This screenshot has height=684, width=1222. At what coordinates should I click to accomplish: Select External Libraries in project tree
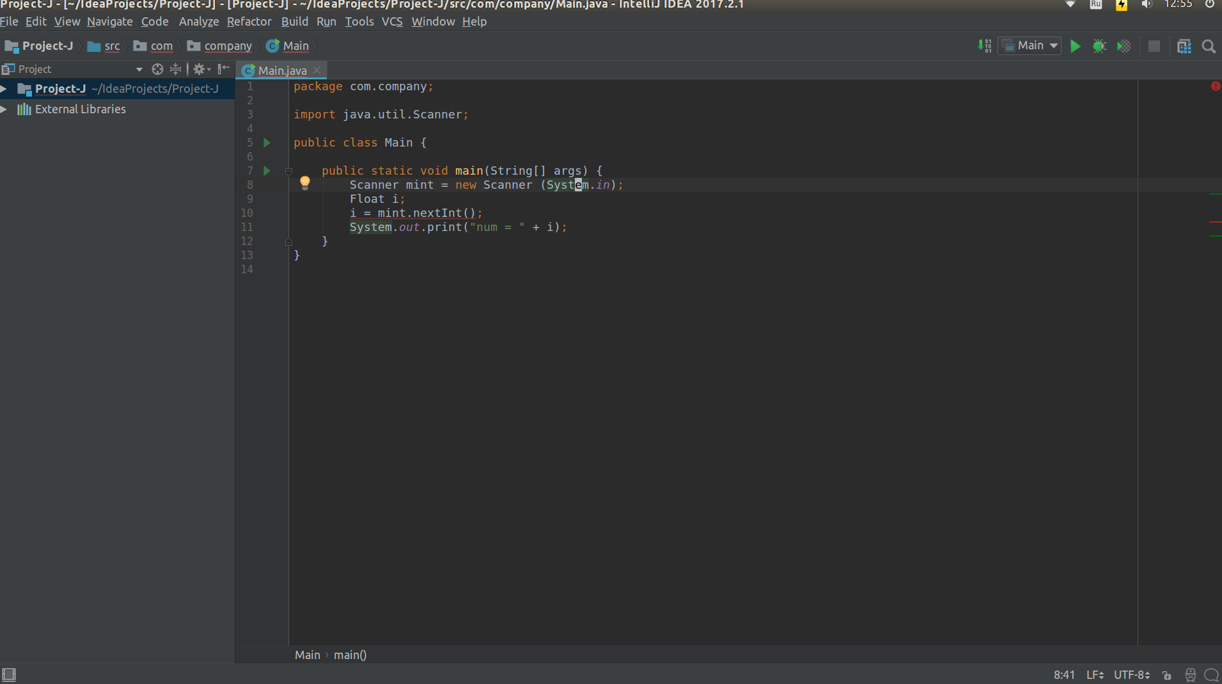(x=81, y=109)
